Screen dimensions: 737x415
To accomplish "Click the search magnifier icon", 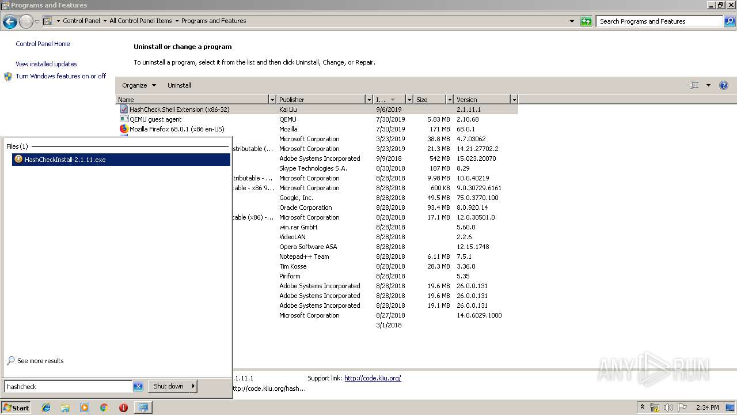I will click(730, 21).
